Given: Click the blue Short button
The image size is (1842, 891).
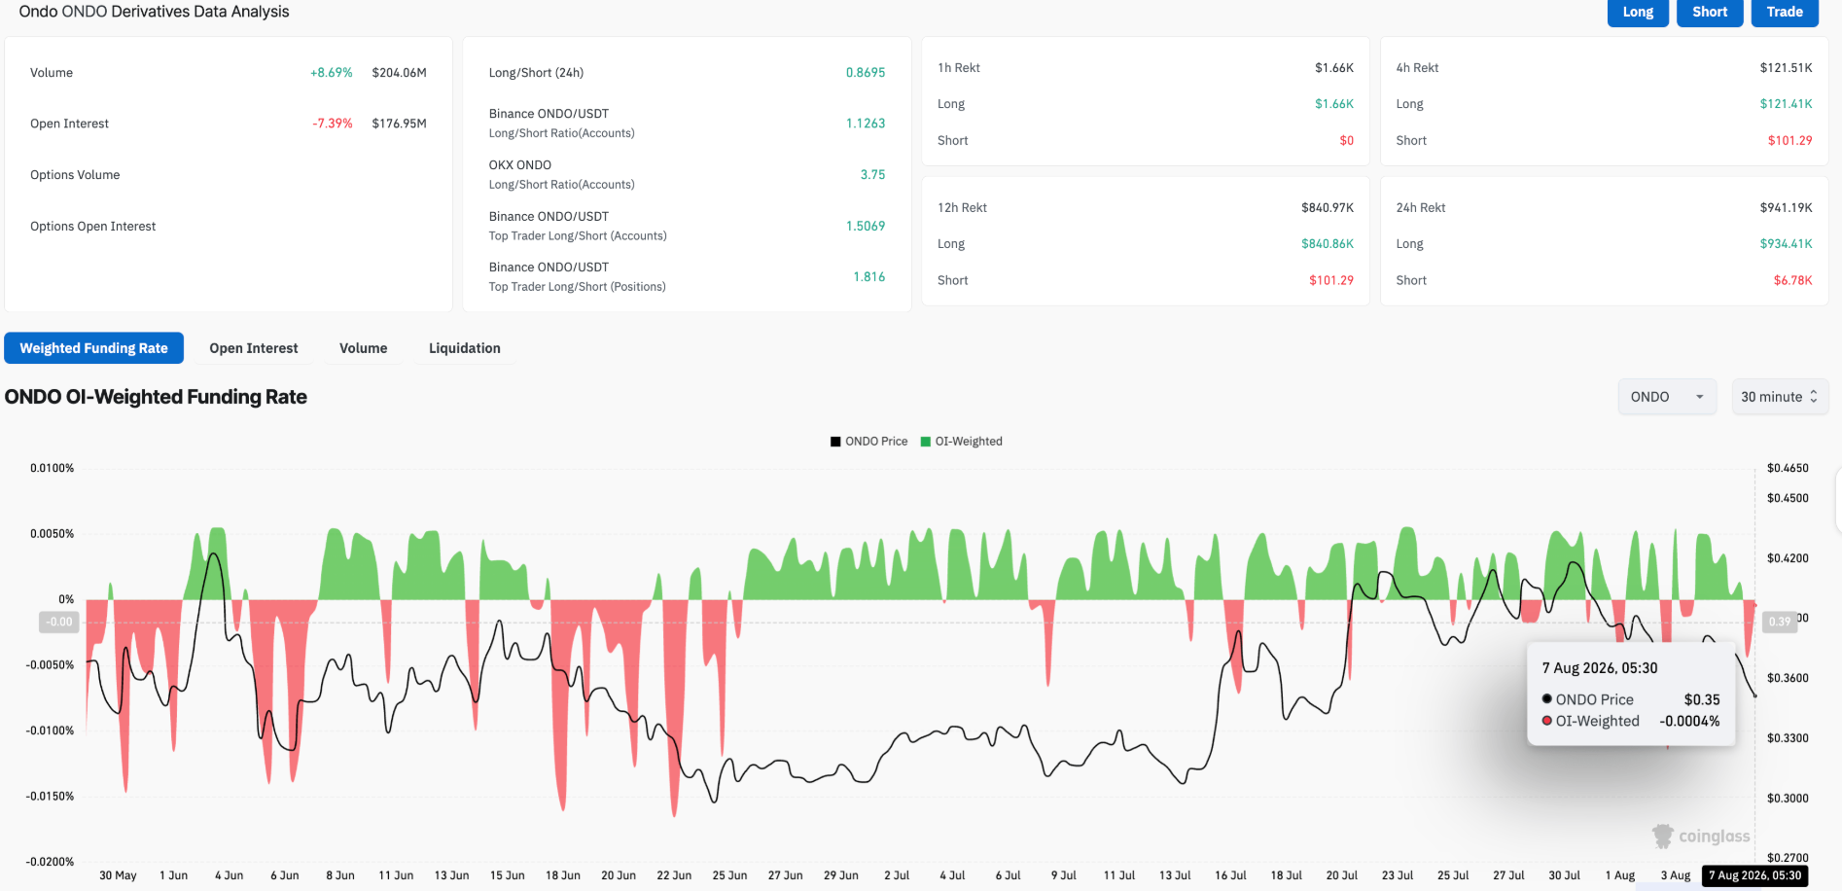Looking at the screenshot, I should [1710, 13].
